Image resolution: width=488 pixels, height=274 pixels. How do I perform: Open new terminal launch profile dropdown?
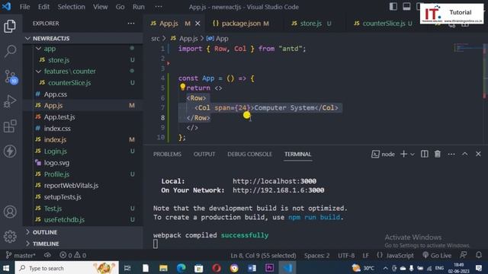[x=413, y=155]
